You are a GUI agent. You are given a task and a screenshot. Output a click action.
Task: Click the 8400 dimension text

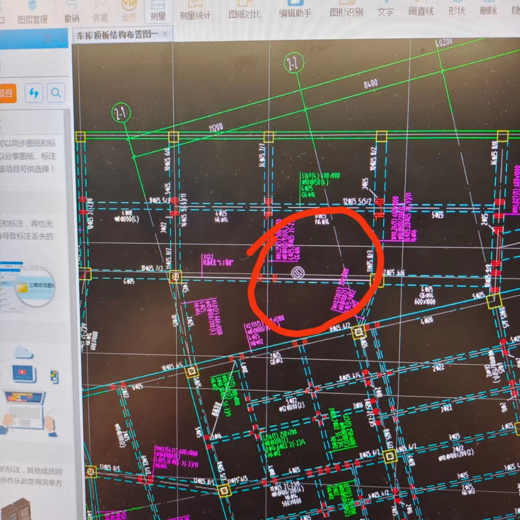370,84
